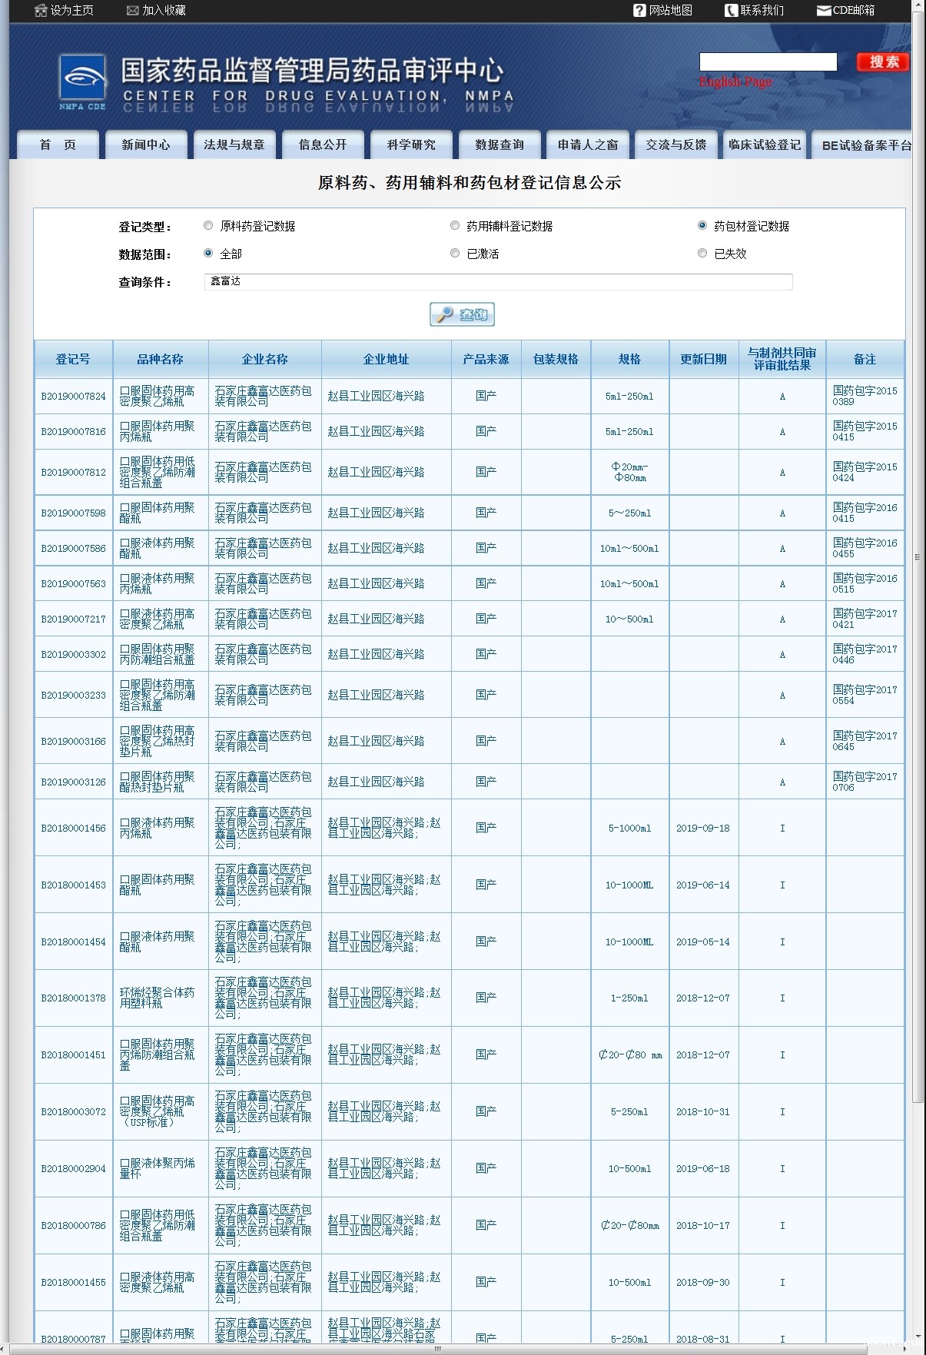
Task: Click the red 搜索 button
Action: point(883,62)
